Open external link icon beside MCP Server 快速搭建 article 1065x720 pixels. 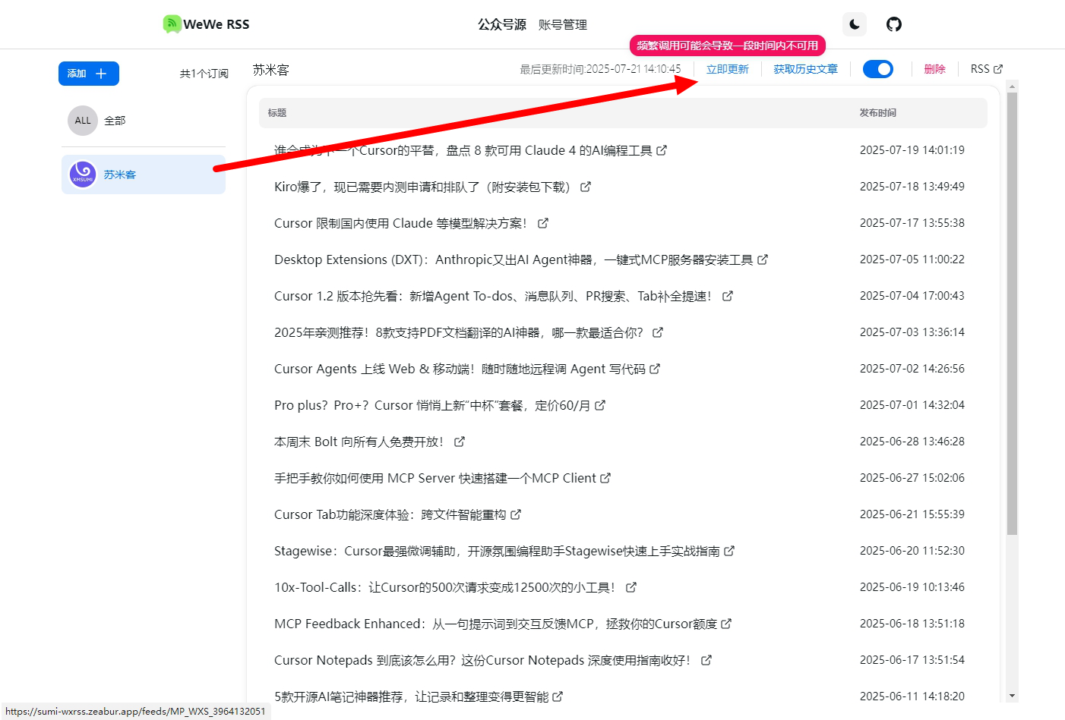pyautogui.click(x=605, y=478)
